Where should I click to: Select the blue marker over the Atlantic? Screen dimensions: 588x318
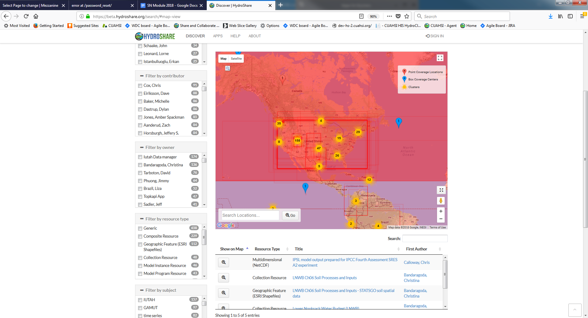point(398,122)
